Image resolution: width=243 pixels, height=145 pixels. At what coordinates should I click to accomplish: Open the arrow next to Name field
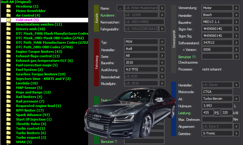coord(162,8)
